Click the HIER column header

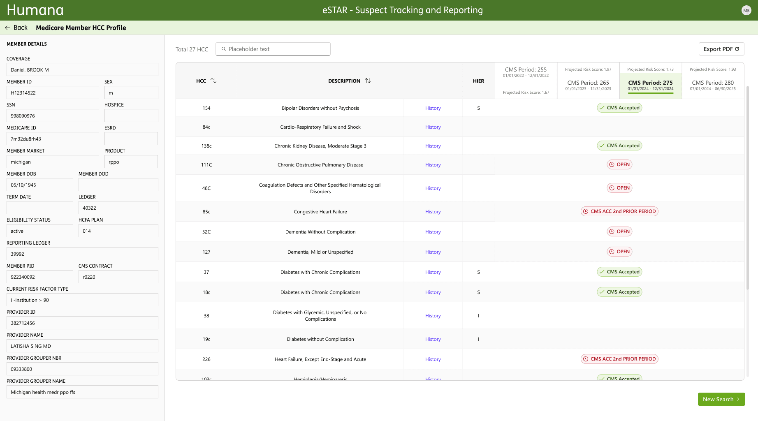tap(478, 81)
